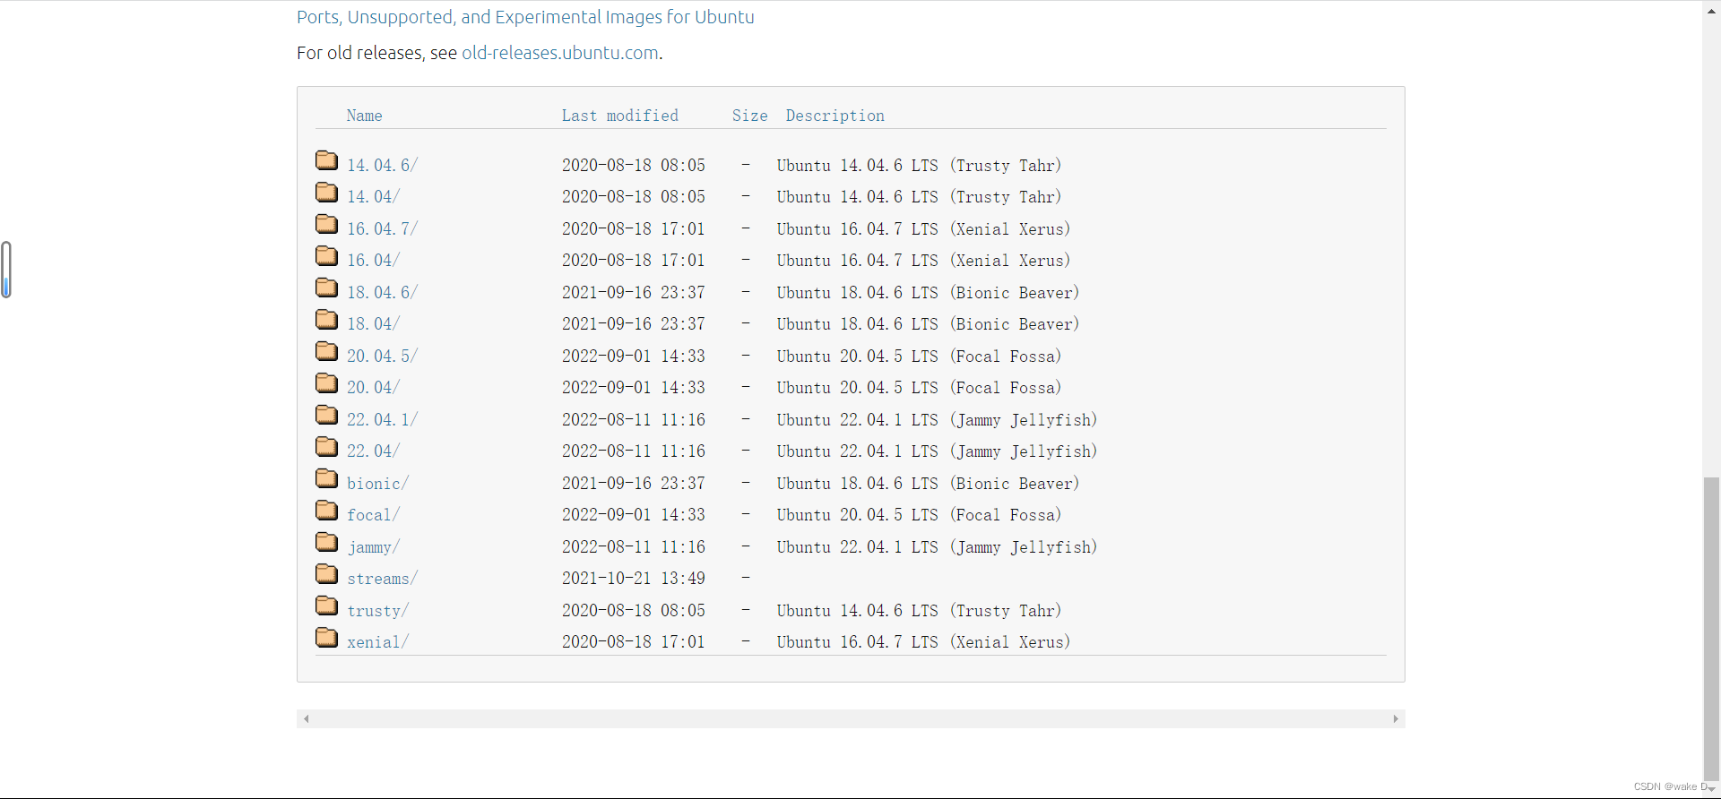The image size is (1721, 799).
Task: Click the folder icon beside bionic/
Action: pyautogui.click(x=326, y=478)
